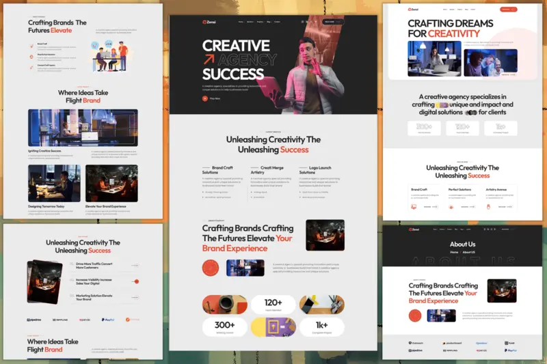Image resolution: width=547 pixels, height=364 pixels.
Task: Open the large blue office image under Where Ideas Take Flight
Action: [83, 128]
